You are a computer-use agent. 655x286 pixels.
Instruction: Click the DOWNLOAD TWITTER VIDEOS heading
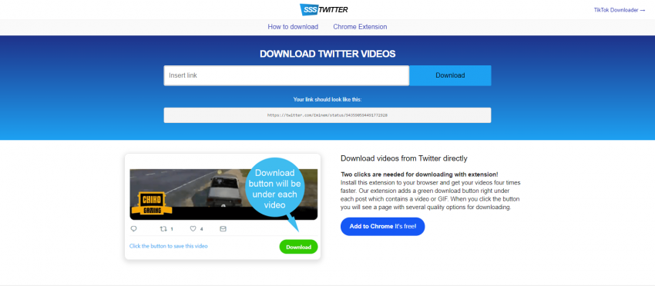[327, 54]
